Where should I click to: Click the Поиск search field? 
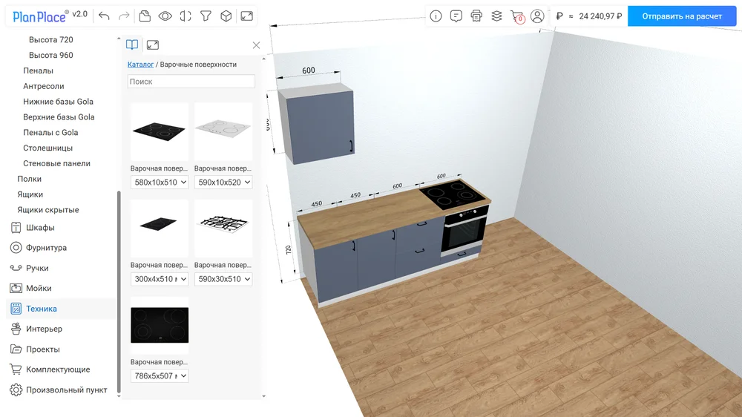tap(191, 82)
